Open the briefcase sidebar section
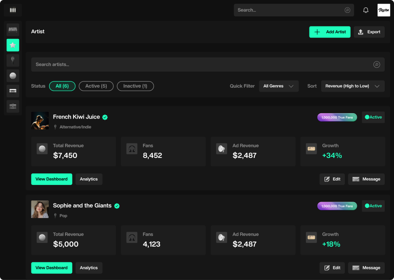Screen dimensions: 394x280 pos(13,106)
